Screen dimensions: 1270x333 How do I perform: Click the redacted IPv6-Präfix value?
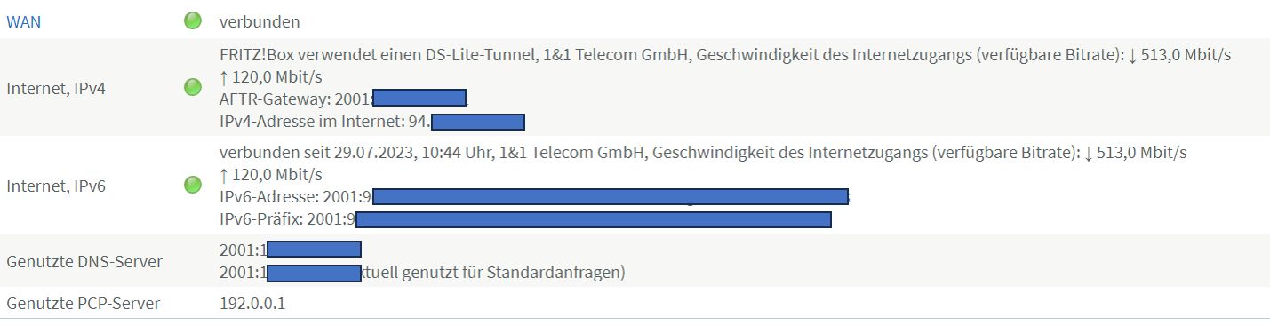pyautogui.click(x=594, y=219)
